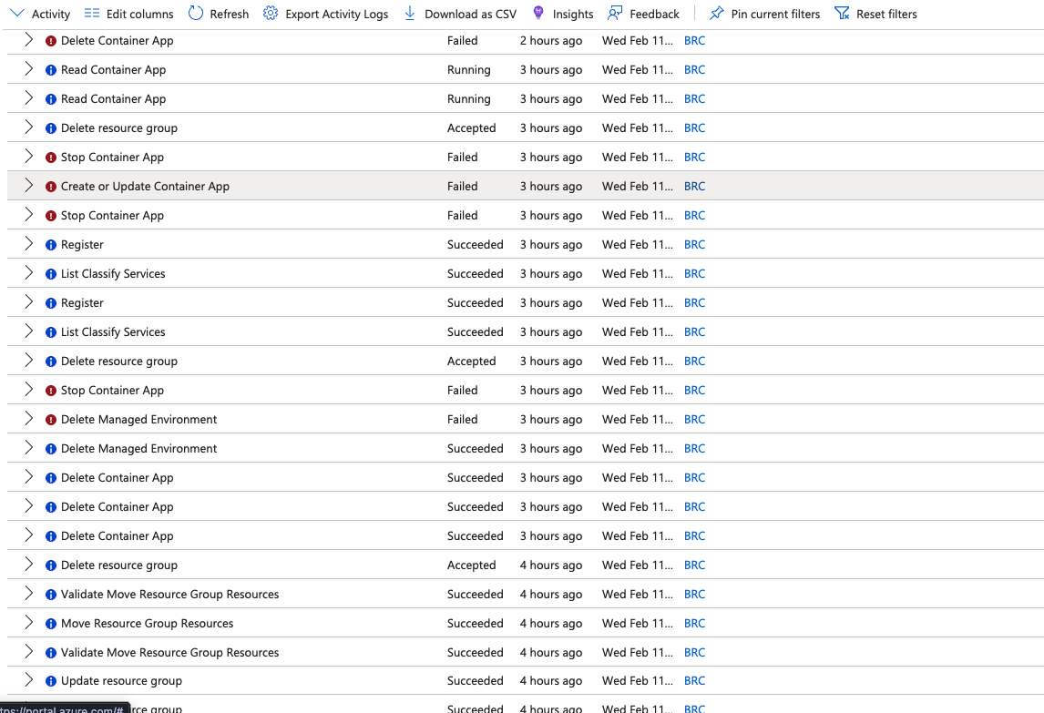Click the Refresh icon

(196, 14)
